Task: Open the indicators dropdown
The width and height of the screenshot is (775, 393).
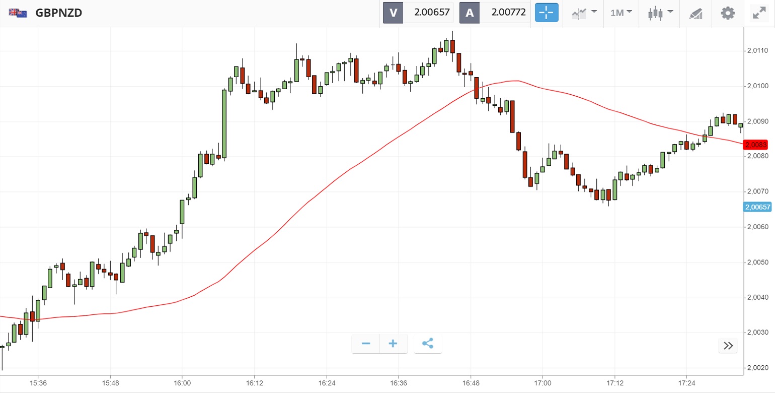Action: tap(584, 13)
